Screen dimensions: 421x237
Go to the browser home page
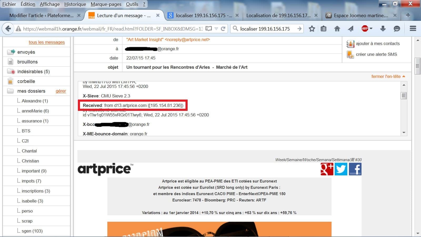tap(337, 29)
